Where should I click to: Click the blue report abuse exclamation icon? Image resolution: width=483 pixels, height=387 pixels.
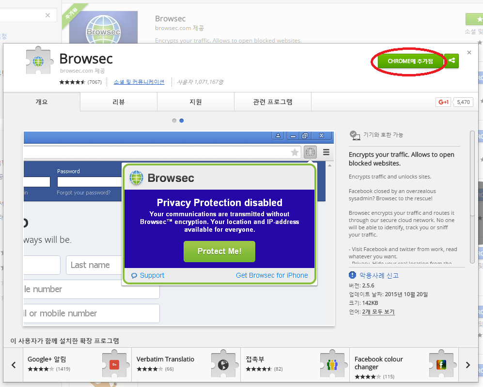(x=352, y=275)
